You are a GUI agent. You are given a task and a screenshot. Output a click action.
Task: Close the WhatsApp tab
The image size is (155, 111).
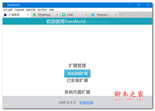[x=57, y=15]
